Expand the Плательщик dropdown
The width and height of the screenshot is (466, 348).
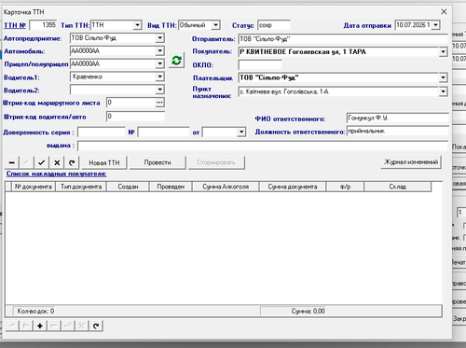(443, 77)
